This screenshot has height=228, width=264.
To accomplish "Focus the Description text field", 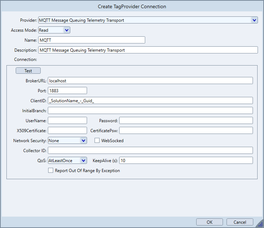I will click(148, 50).
